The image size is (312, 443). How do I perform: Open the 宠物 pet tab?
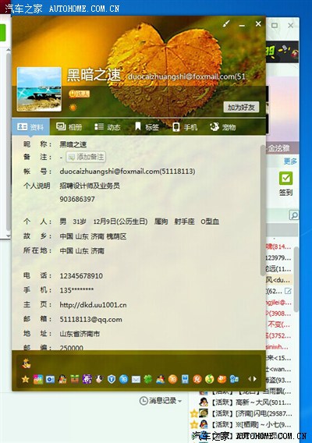223,127
